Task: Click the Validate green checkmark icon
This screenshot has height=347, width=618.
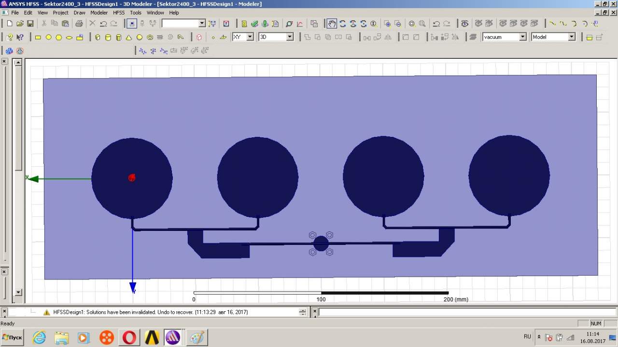Action: tap(254, 24)
